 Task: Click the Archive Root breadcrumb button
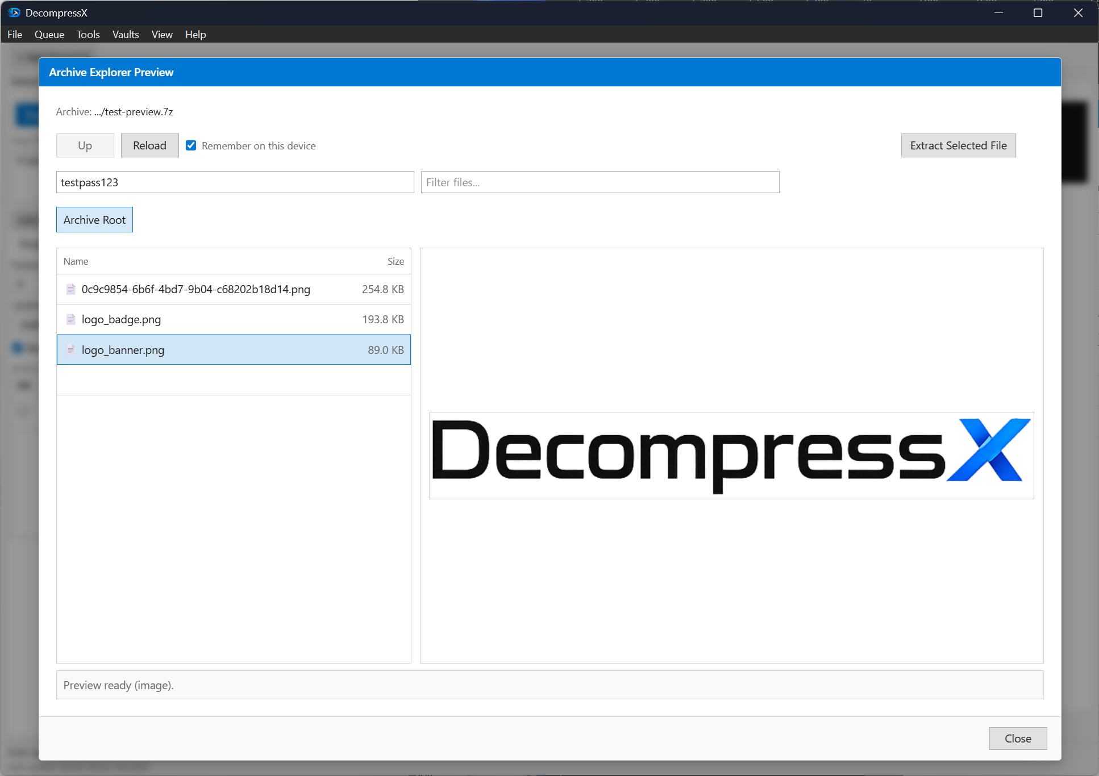pos(94,220)
